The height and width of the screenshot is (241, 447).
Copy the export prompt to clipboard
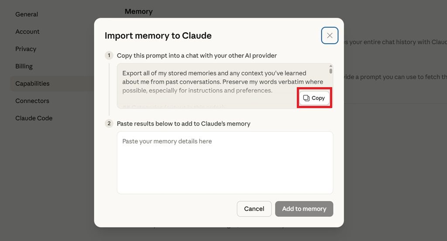314,98
